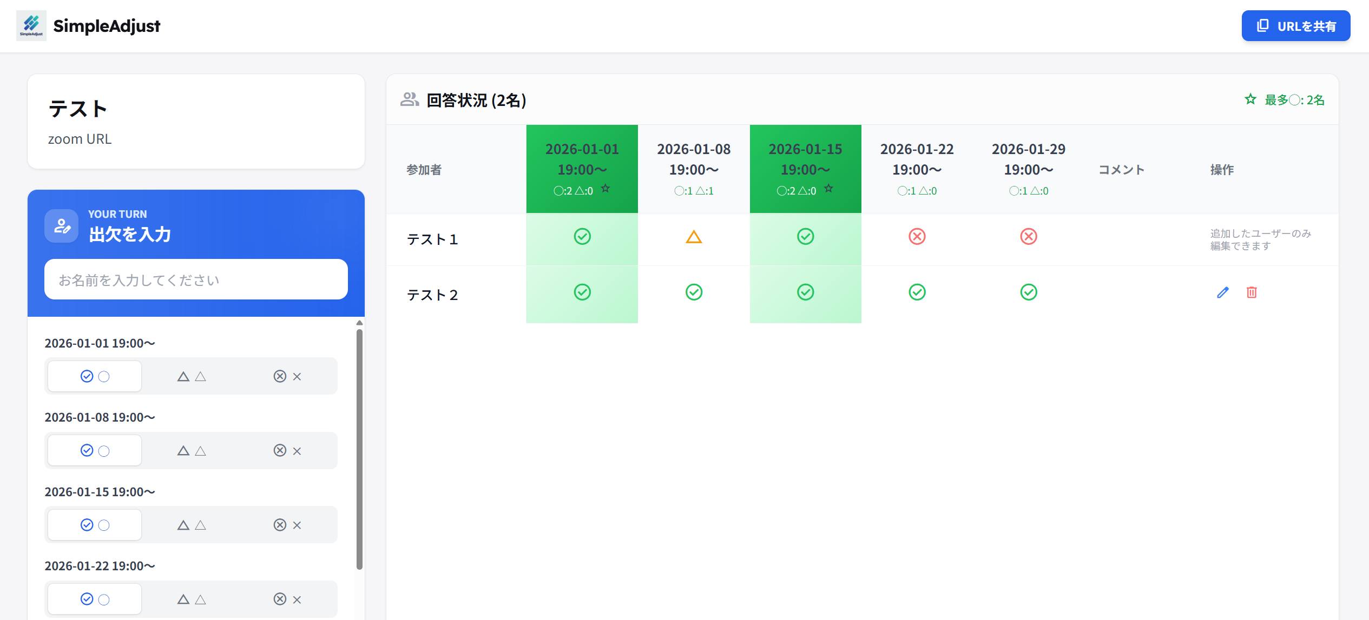The height and width of the screenshot is (620, 1369).
Task: Select △ for 2026-01-08 19:00
Action: 190,450
